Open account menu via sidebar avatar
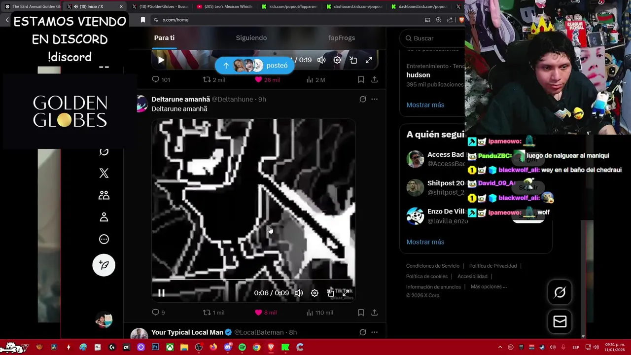Image resolution: width=631 pixels, height=355 pixels. tap(104, 320)
